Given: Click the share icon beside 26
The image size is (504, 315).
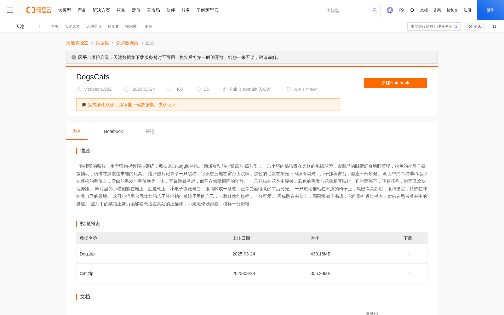Looking at the screenshot, I should click(198, 89).
